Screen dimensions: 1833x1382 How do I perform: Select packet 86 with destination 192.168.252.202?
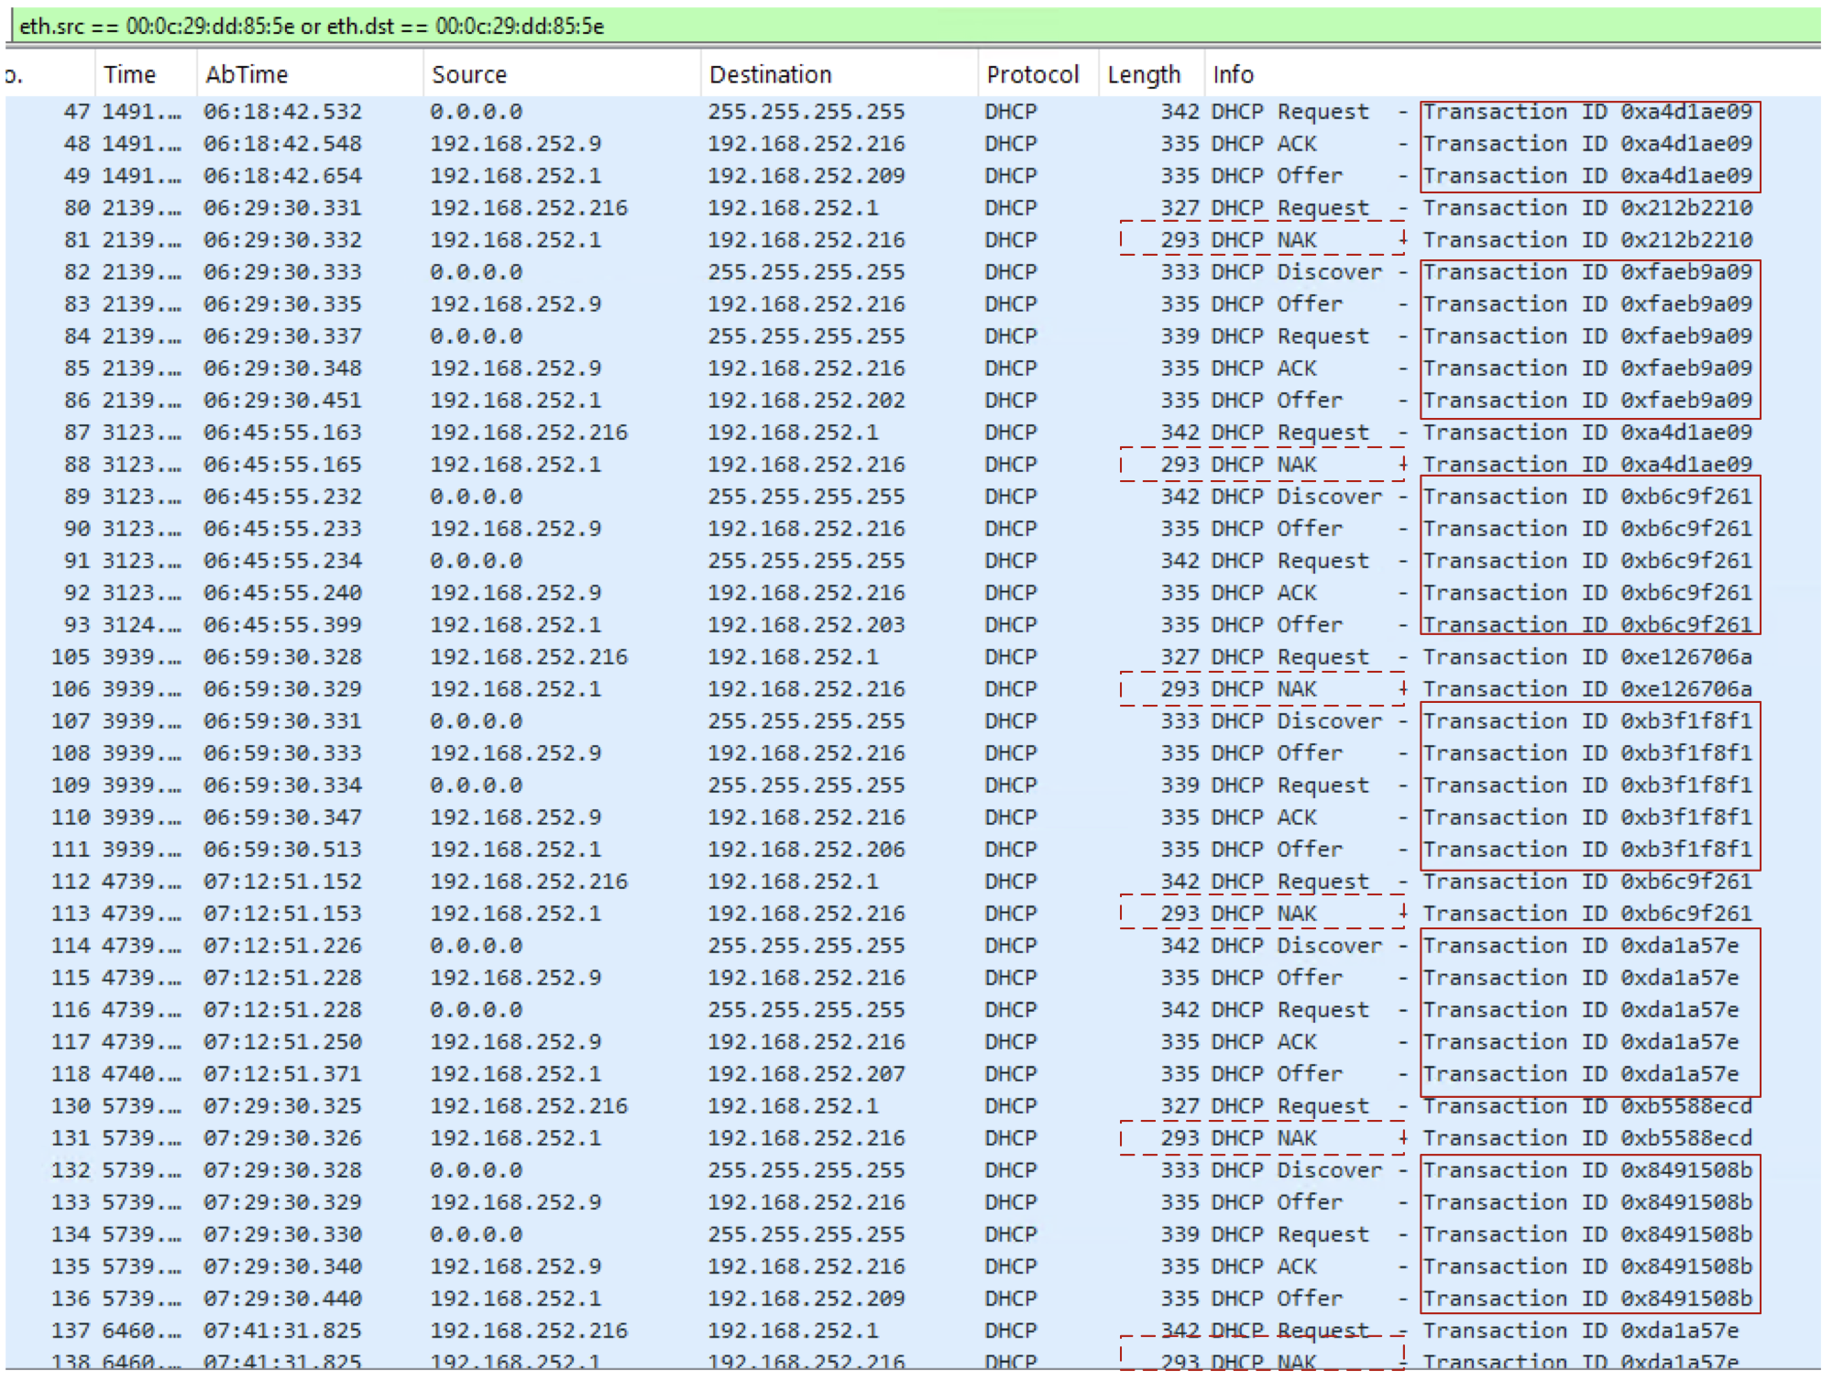pos(913,400)
